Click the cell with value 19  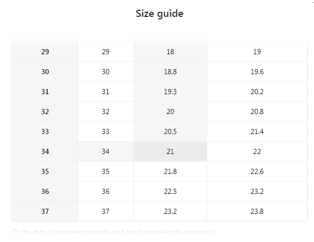(257, 52)
